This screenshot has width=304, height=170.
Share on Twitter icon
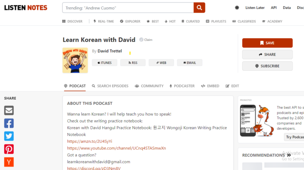tap(9, 136)
